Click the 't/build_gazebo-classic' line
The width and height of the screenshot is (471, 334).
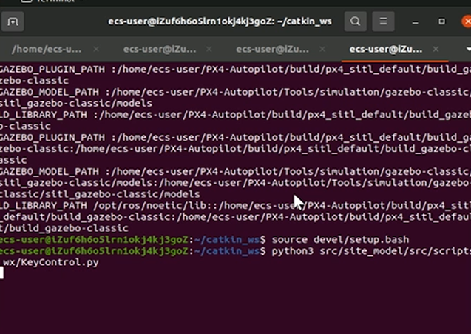point(64,228)
